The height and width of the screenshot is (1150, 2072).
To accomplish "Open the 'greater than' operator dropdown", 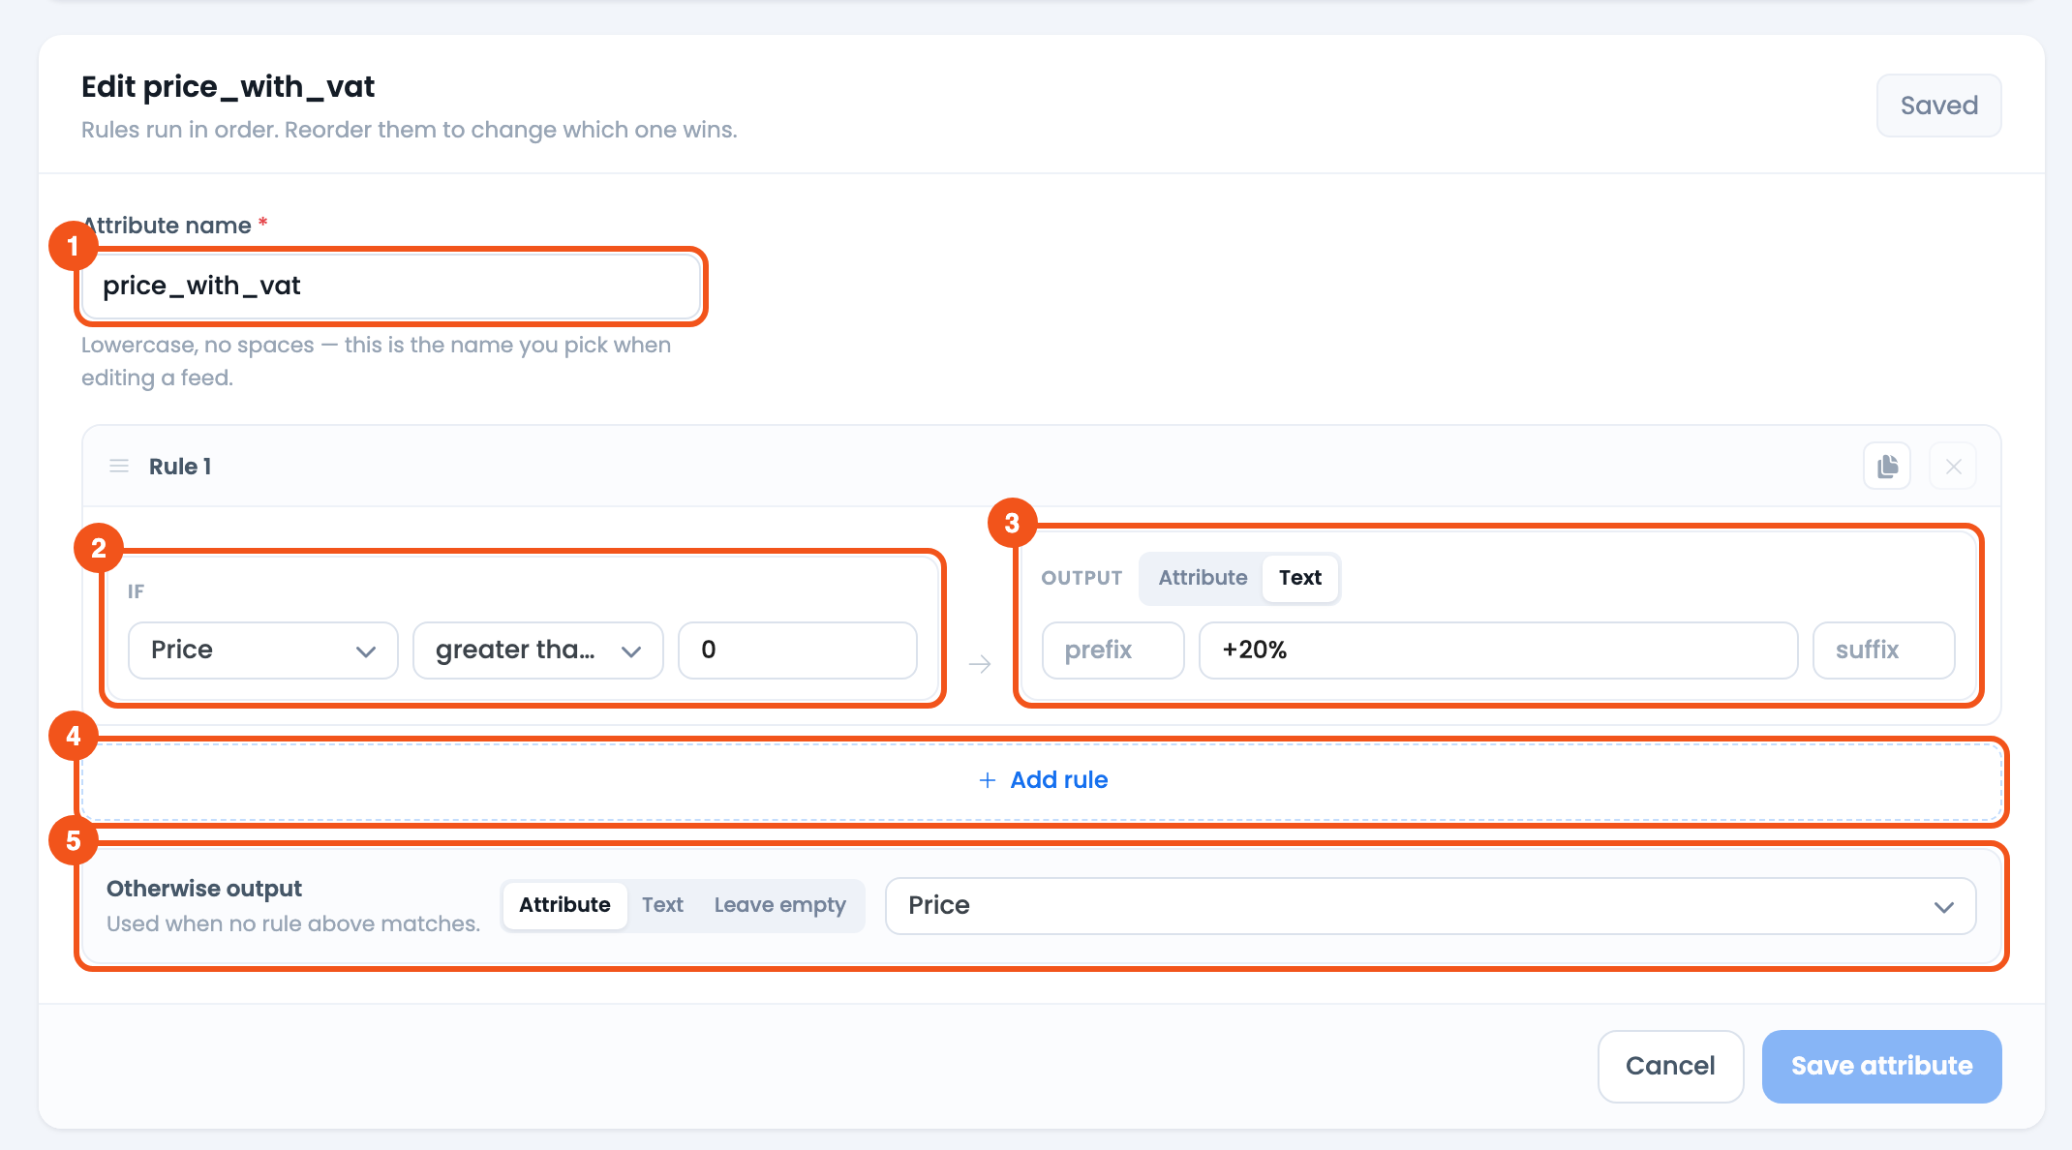I will (538, 650).
